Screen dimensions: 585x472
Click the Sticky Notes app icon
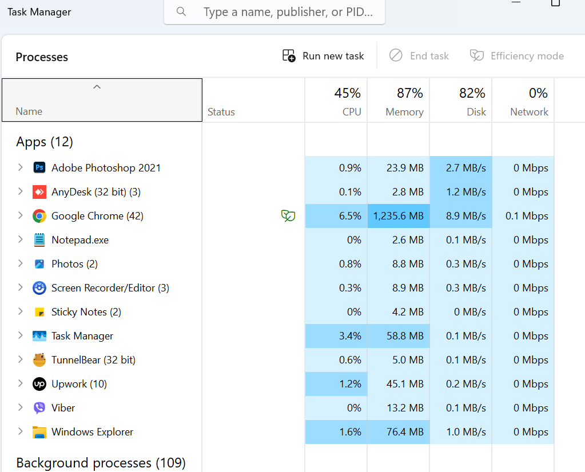pos(39,312)
